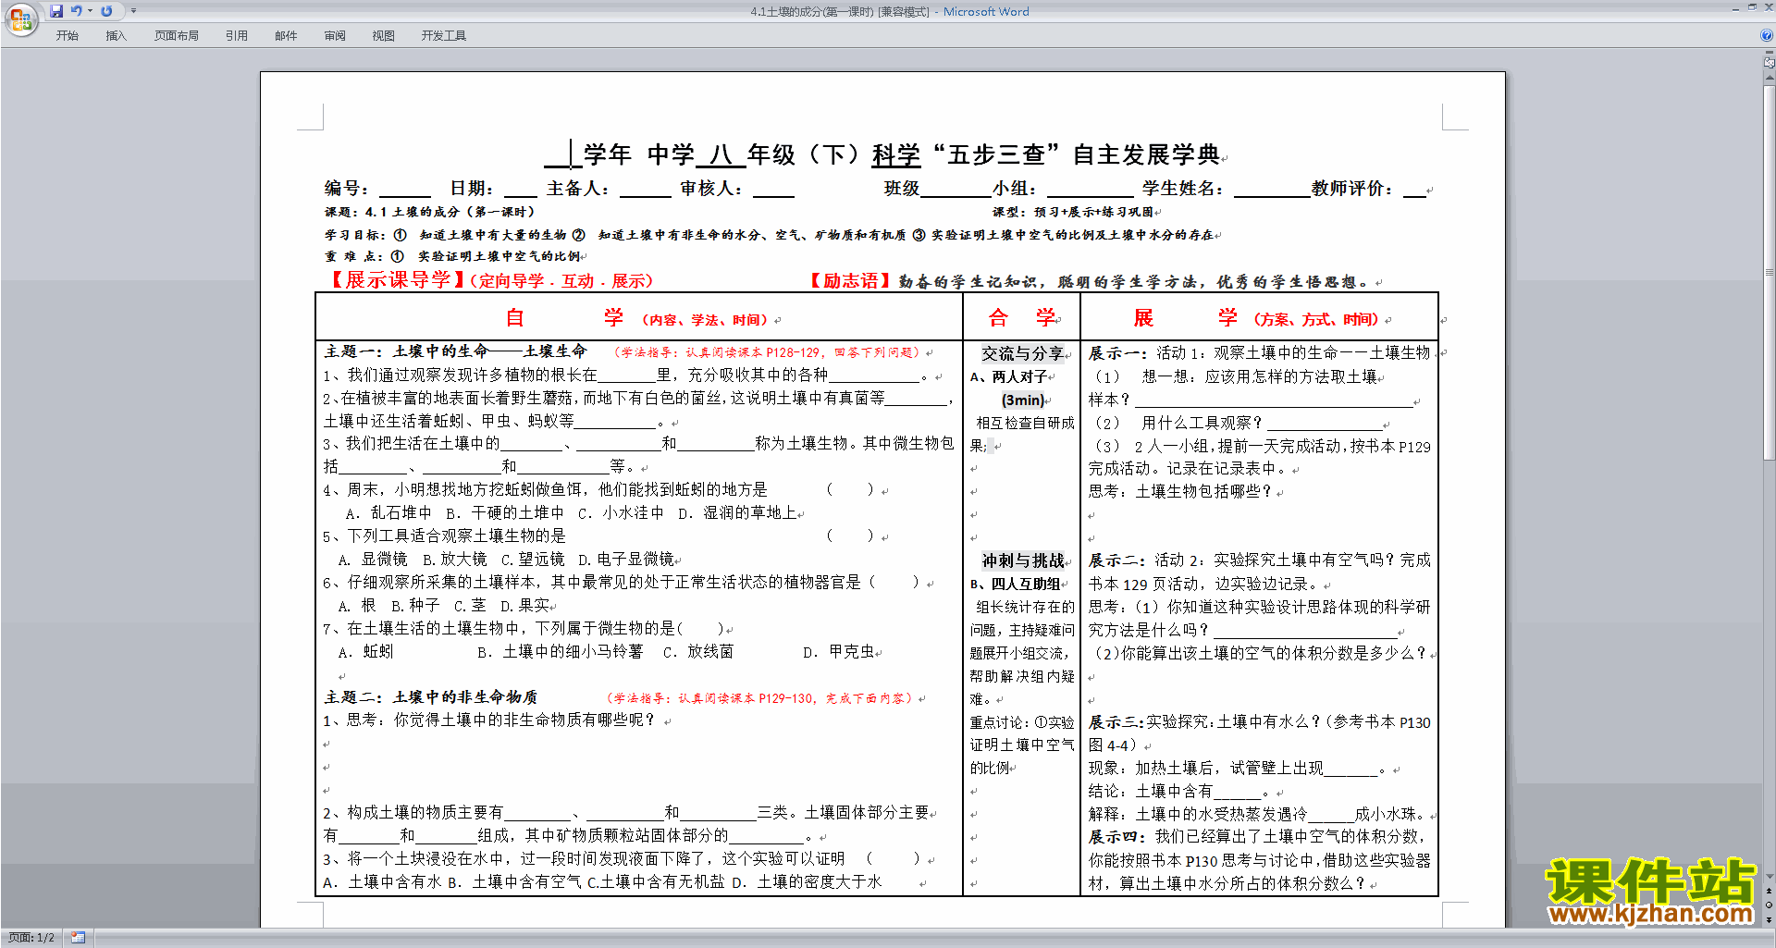Expand the undo history dropdown arrow

point(90,11)
